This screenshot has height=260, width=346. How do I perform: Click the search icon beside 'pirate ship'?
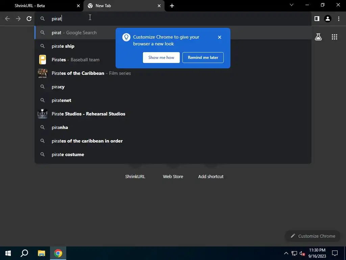coord(43,46)
